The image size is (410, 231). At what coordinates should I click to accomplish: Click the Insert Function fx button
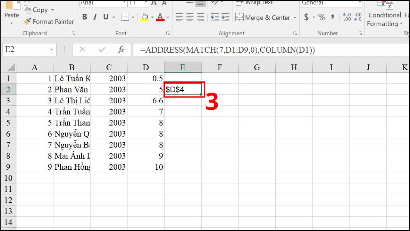[121, 49]
